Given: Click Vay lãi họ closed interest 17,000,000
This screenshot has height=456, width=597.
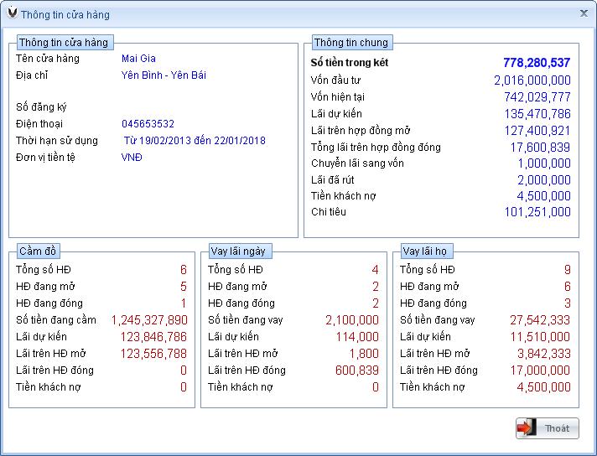Looking at the screenshot, I should (540, 370).
